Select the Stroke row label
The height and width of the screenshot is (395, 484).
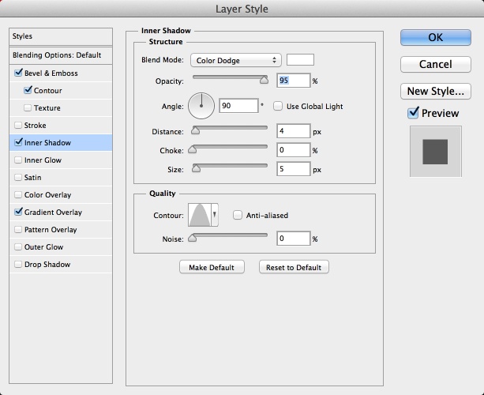(36, 126)
